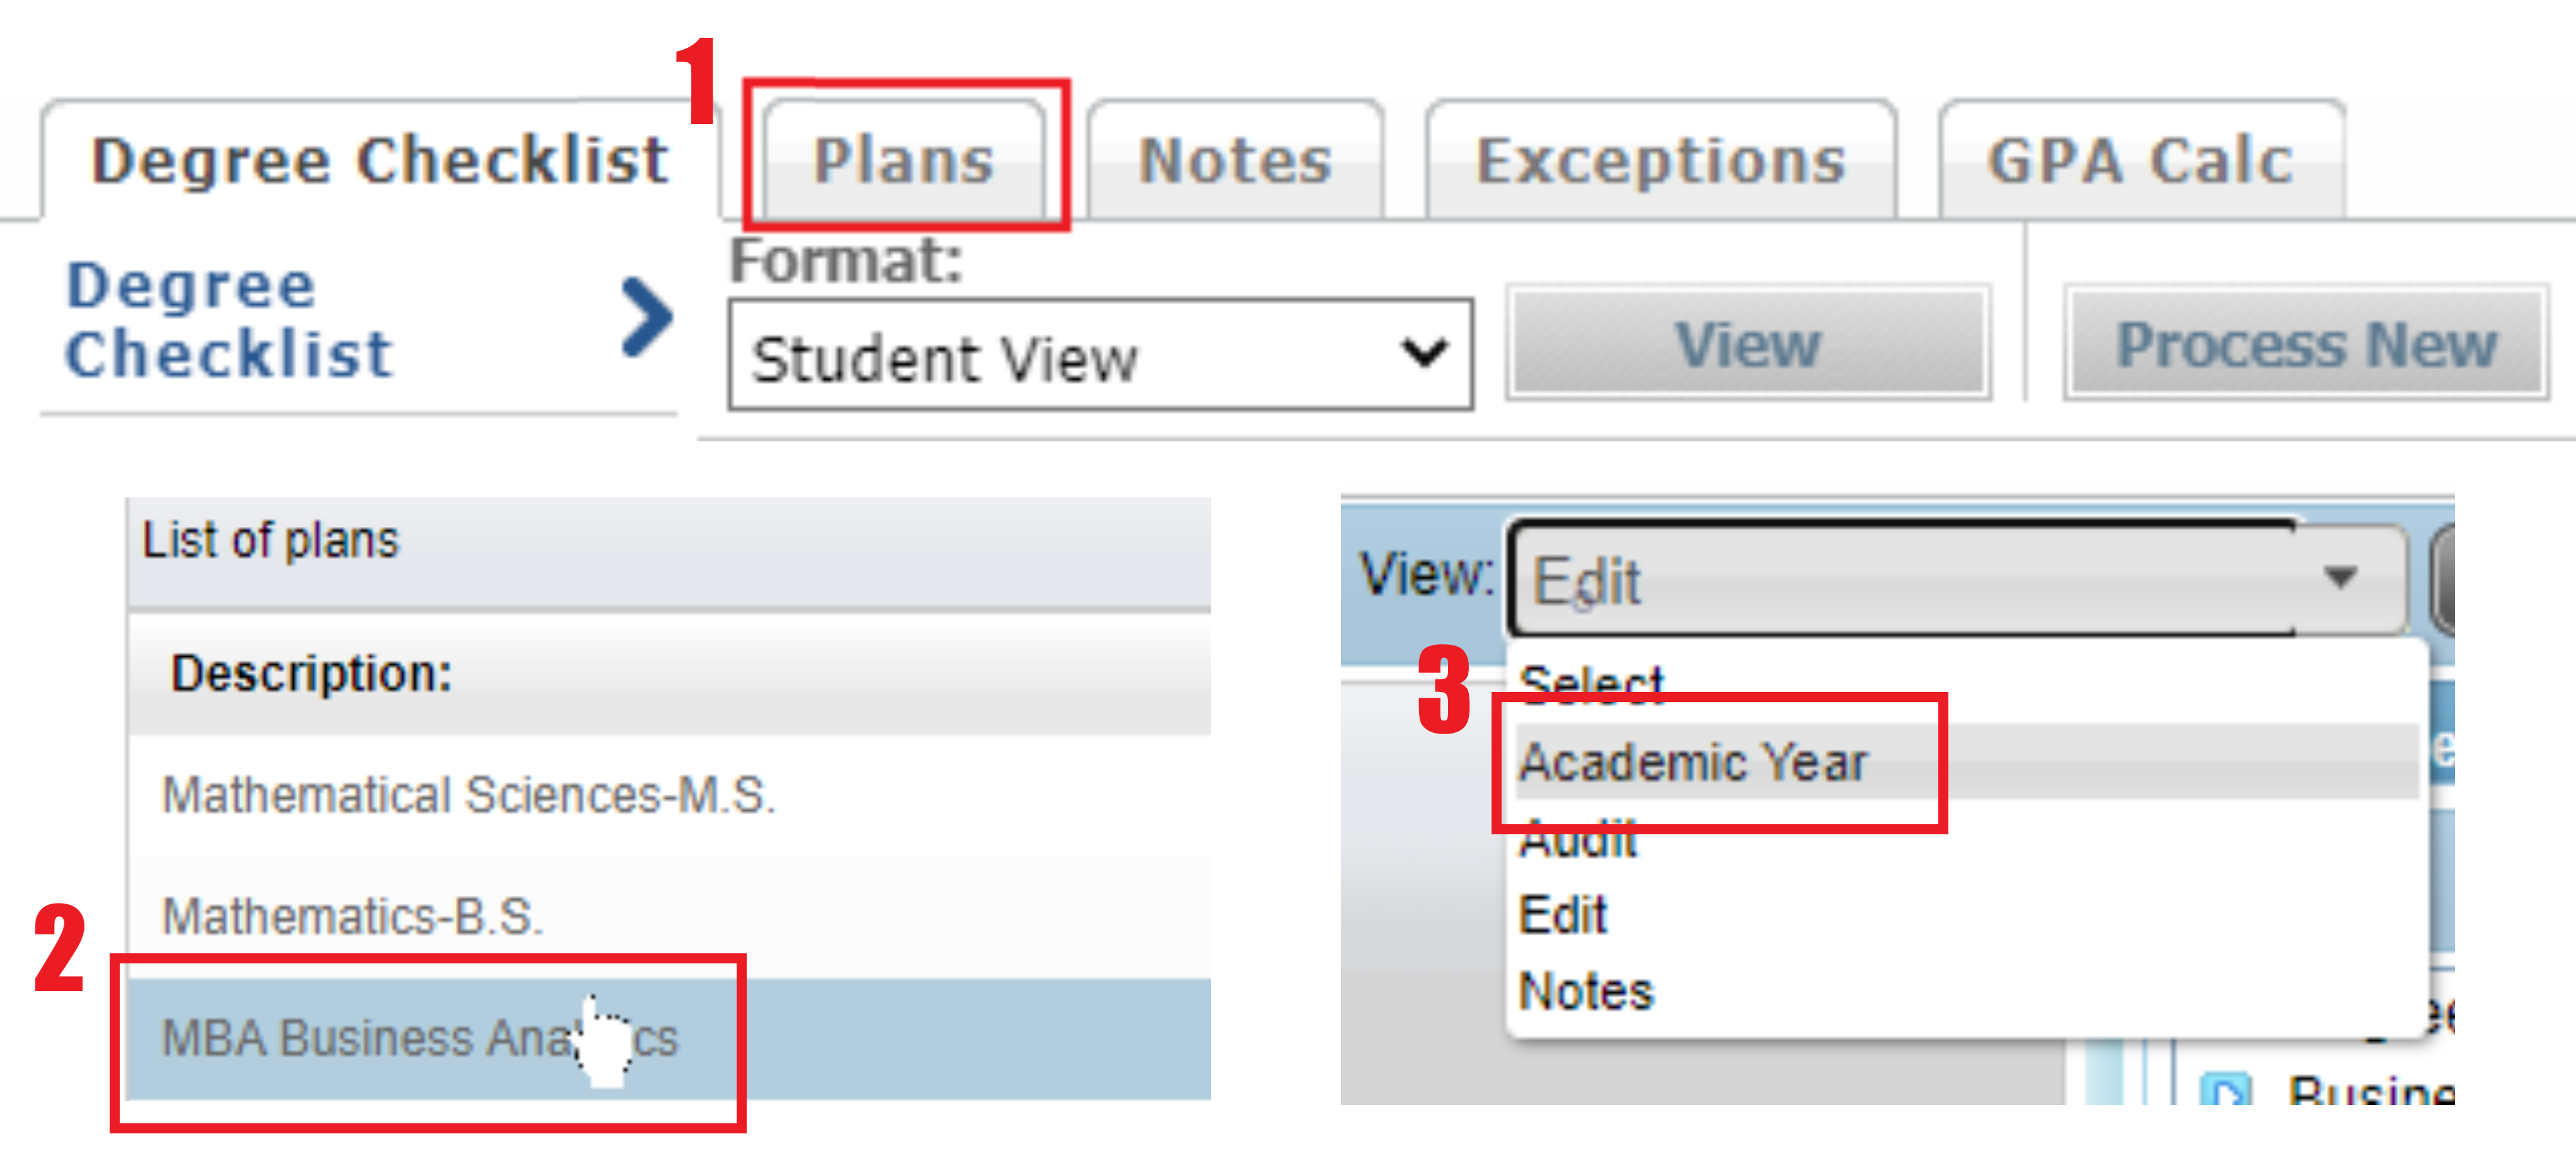Open the Format Student View dropdown

pyautogui.click(x=1100, y=356)
